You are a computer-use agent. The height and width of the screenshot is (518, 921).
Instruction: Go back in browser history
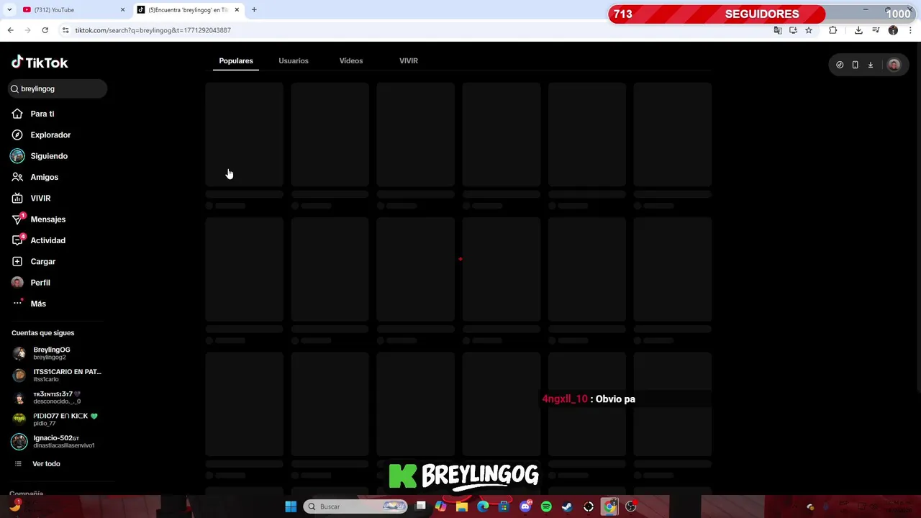10,30
